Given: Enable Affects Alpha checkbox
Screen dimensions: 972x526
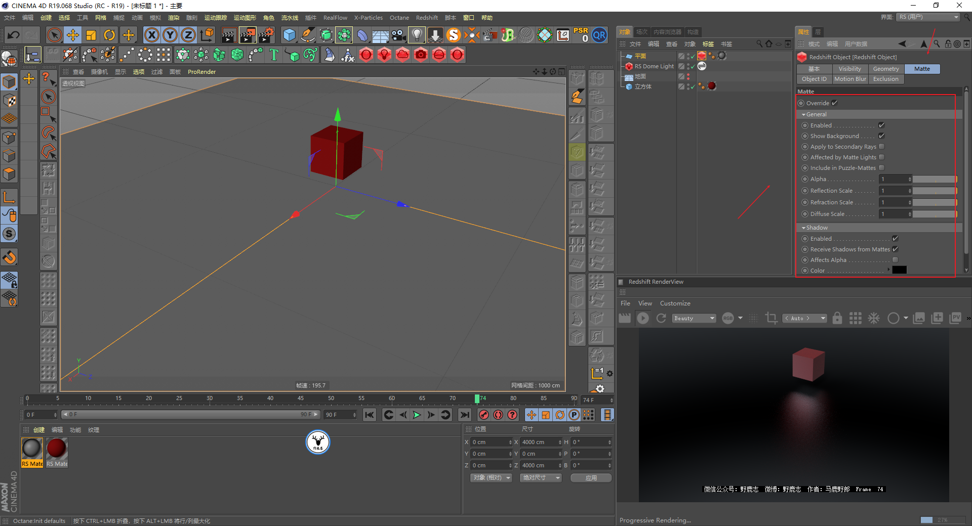Looking at the screenshot, I should pyautogui.click(x=895, y=260).
